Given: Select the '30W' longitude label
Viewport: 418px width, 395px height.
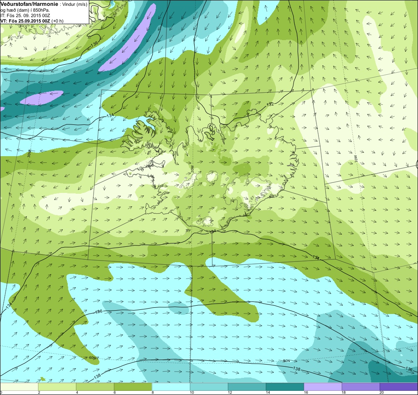Looking at the screenshot, I should point(29,154).
